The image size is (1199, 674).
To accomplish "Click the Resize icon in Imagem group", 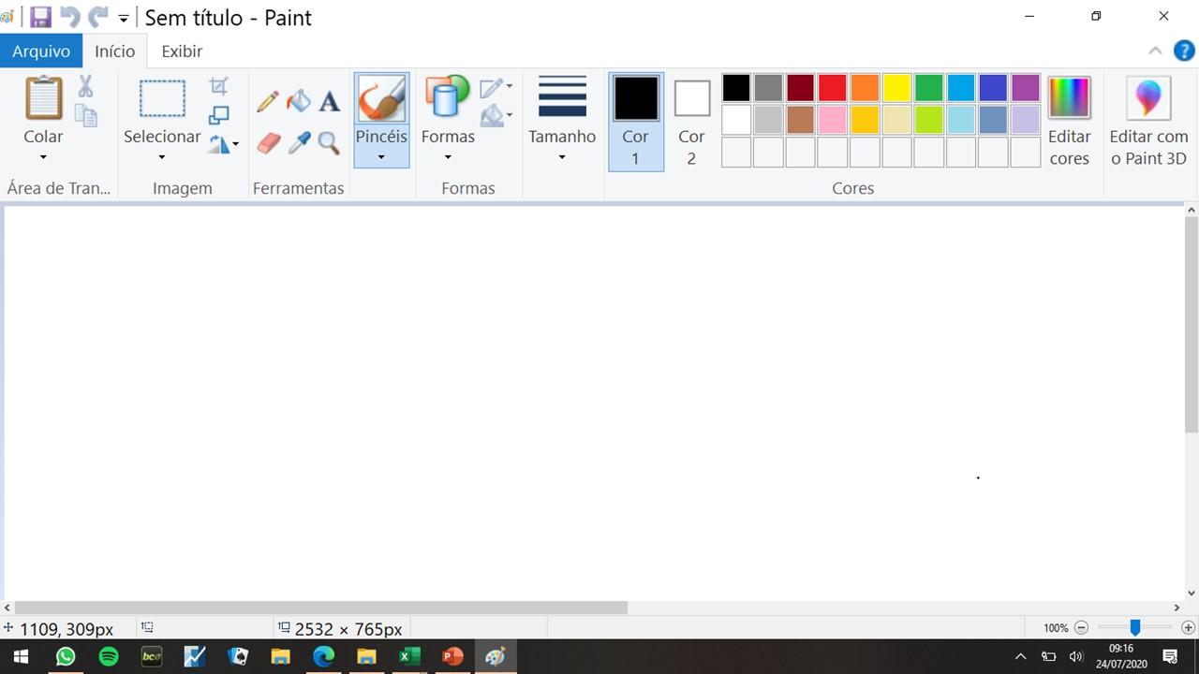I will coord(218,115).
